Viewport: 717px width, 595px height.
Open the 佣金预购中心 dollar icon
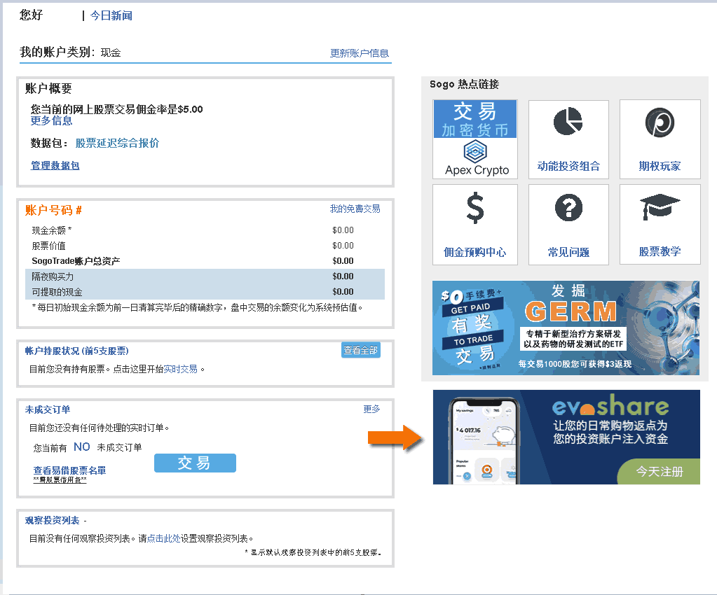(x=475, y=208)
